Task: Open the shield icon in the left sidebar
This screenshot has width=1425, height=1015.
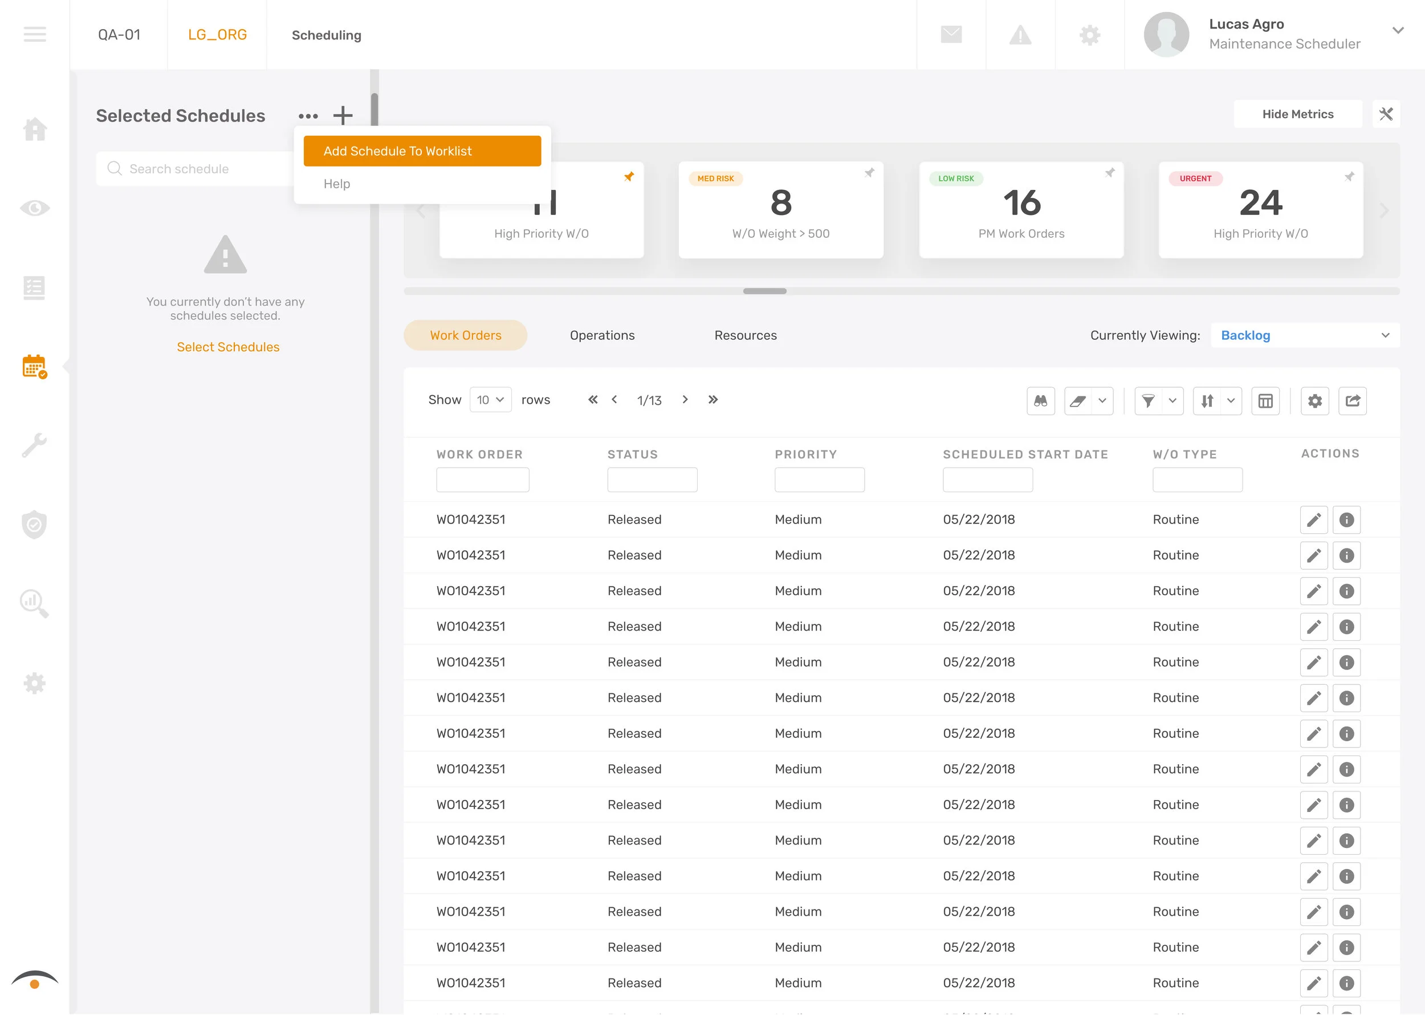Action: click(x=34, y=525)
